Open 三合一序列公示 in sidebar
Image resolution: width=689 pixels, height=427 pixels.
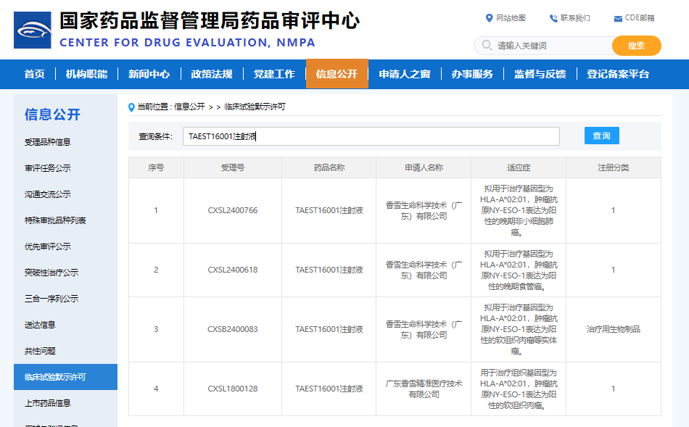[x=51, y=299]
